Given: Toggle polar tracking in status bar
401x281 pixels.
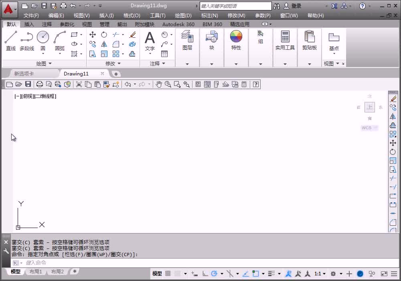Looking at the screenshot, I should click(x=214, y=274).
